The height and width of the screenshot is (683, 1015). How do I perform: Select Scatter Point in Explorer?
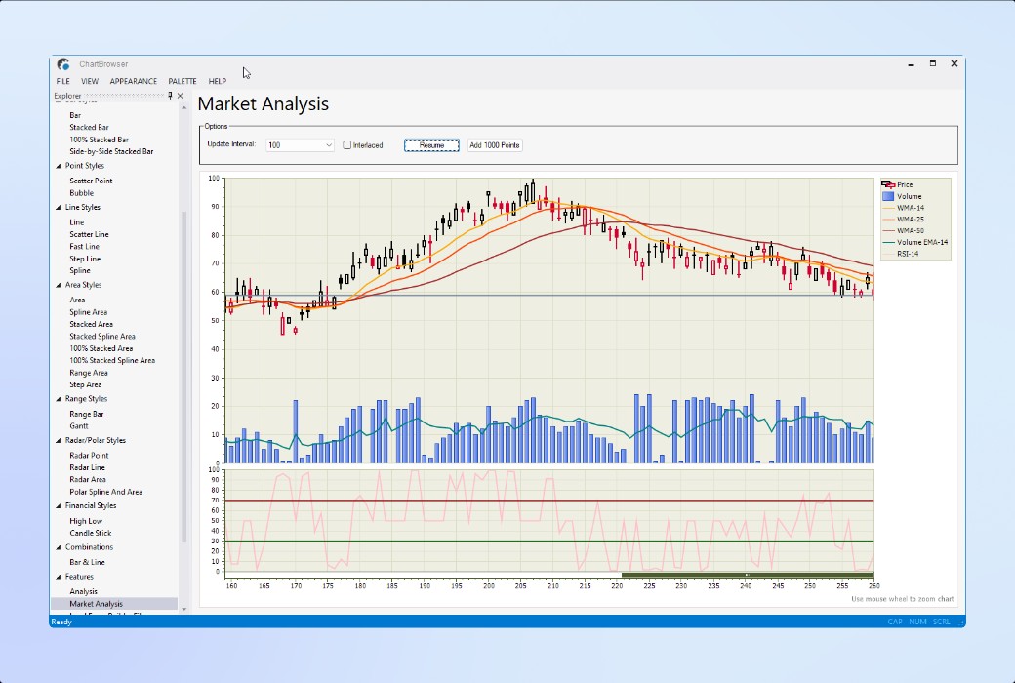point(92,181)
